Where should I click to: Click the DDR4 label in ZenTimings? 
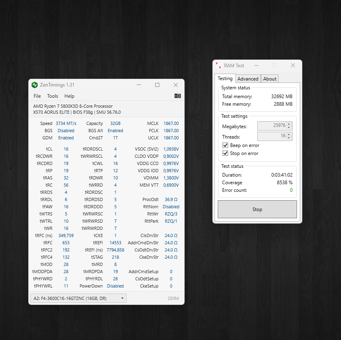pos(173,298)
